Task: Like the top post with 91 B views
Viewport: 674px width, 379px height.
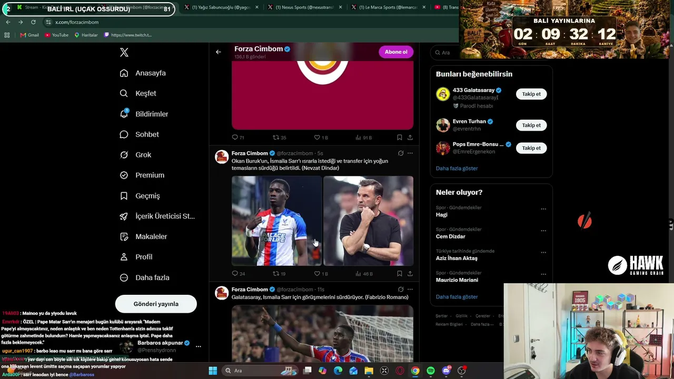Action: [x=321, y=137]
